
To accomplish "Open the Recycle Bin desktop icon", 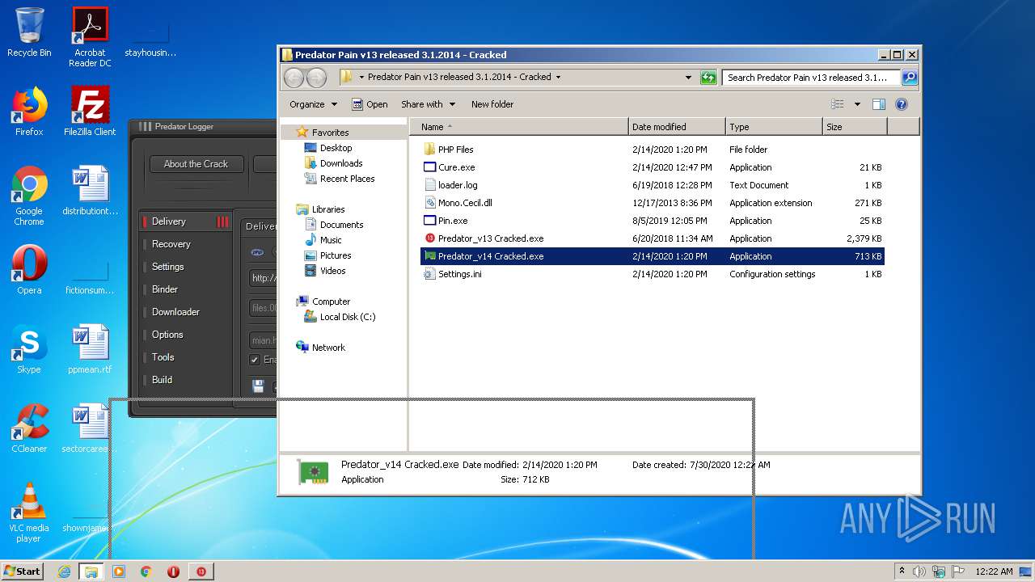I will tap(29, 32).
